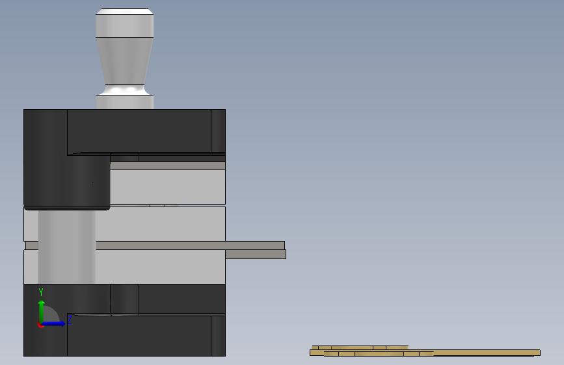
Task: Click the blue Z axis arrow of the triad
Action: coord(54,324)
